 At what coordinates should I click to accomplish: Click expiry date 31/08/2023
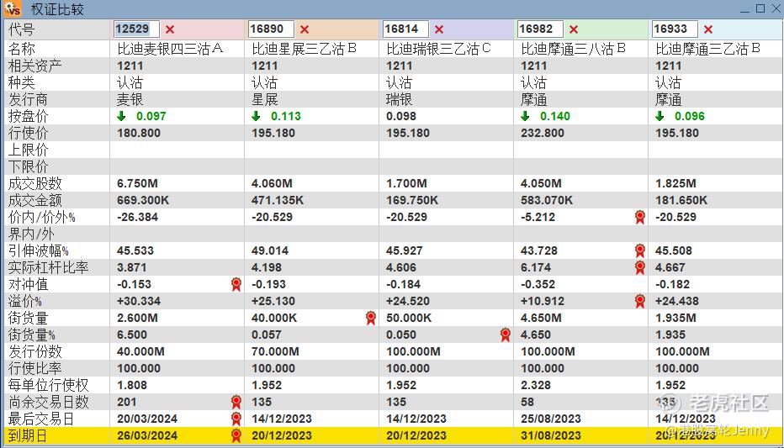tap(550, 435)
